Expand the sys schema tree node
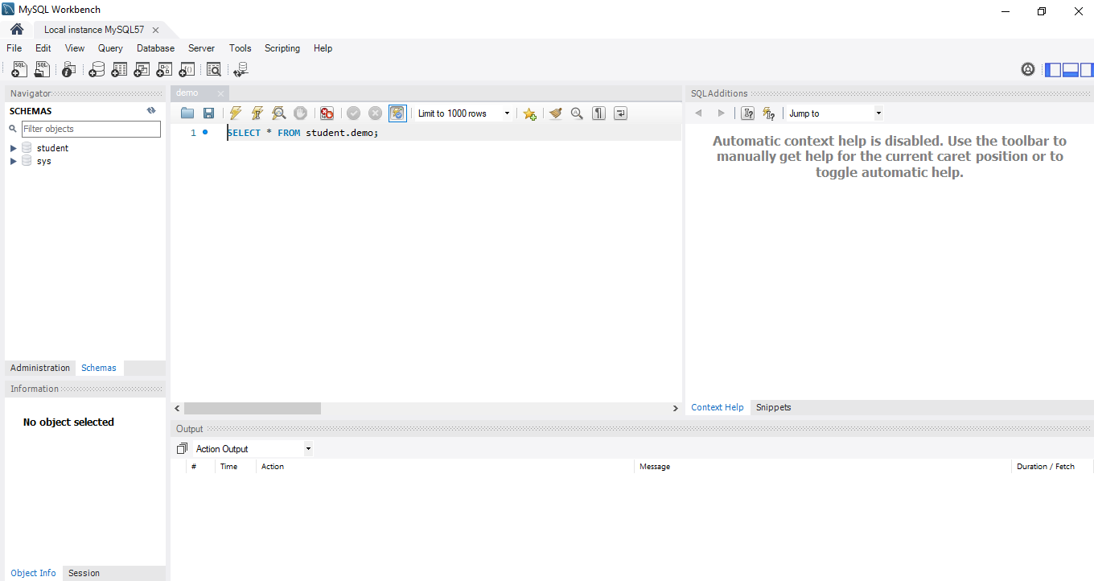This screenshot has width=1094, height=581. tap(14, 161)
